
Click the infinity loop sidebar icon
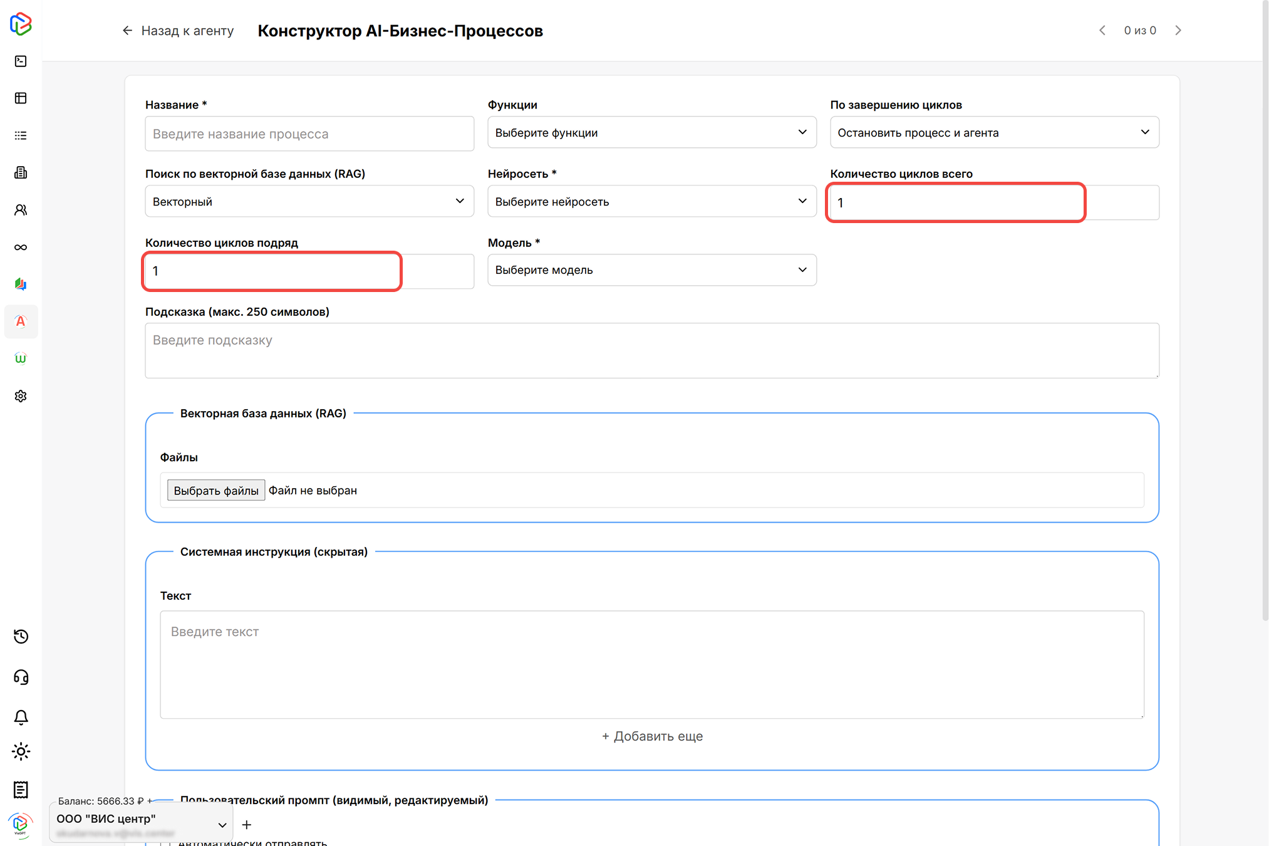[21, 247]
